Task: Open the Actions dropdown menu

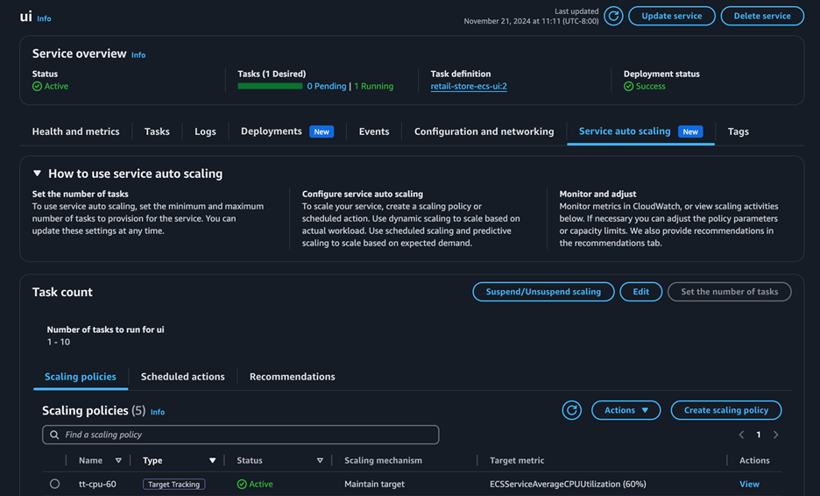Action: (x=626, y=410)
